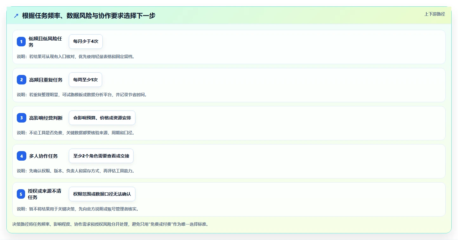Image resolution: width=458 pixels, height=240 pixels.
Task: Click the note about 试跑模板或数据分析平台
Action: [x=82, y=95]
